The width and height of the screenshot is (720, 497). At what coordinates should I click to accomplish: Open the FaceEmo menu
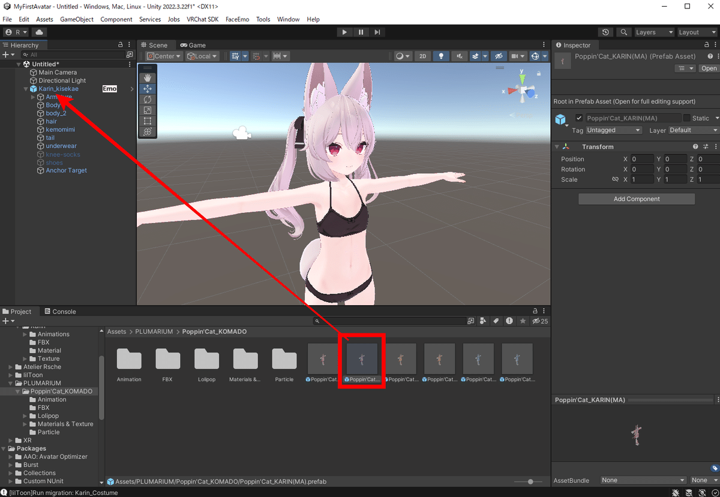(x=238, y=19)
